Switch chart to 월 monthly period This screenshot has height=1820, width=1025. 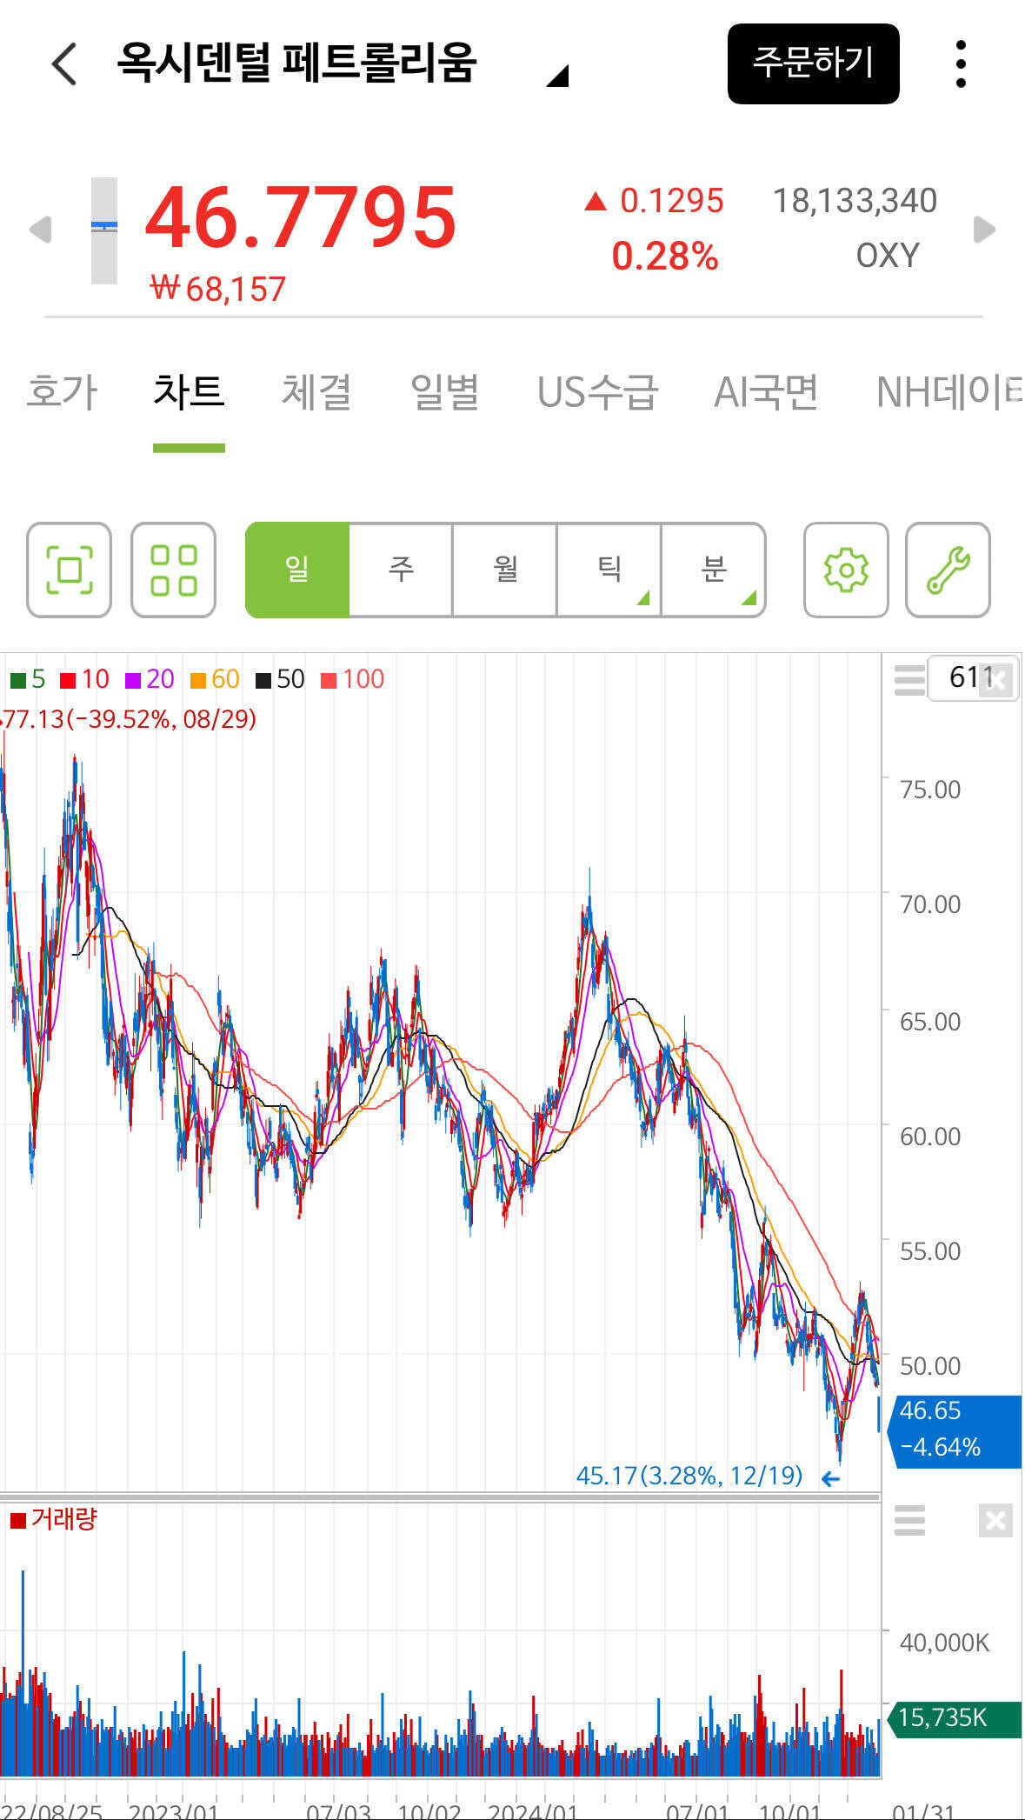click(x=505, y=570)
